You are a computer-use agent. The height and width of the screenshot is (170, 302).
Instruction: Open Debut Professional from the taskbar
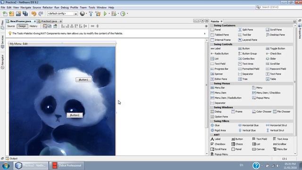pyautogui.click(x=67, y=166)
